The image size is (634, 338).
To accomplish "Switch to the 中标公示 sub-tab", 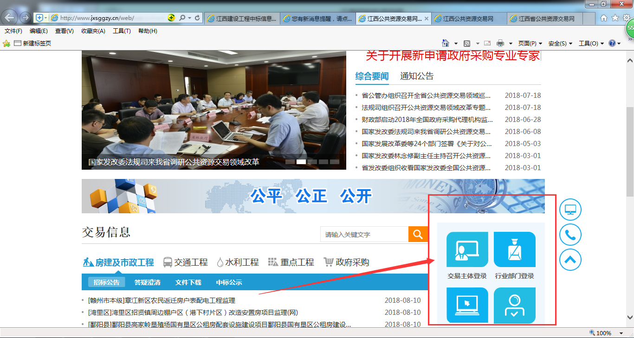I will (229, 282).
